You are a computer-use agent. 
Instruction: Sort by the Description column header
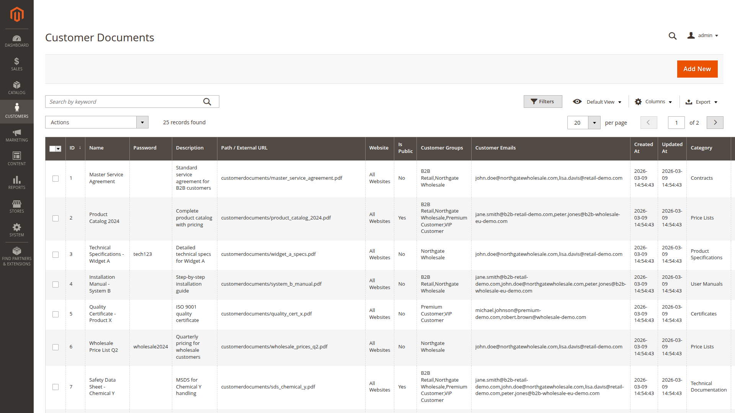[x=194, y=148]
